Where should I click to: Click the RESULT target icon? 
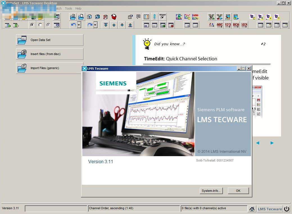[162, 17]
